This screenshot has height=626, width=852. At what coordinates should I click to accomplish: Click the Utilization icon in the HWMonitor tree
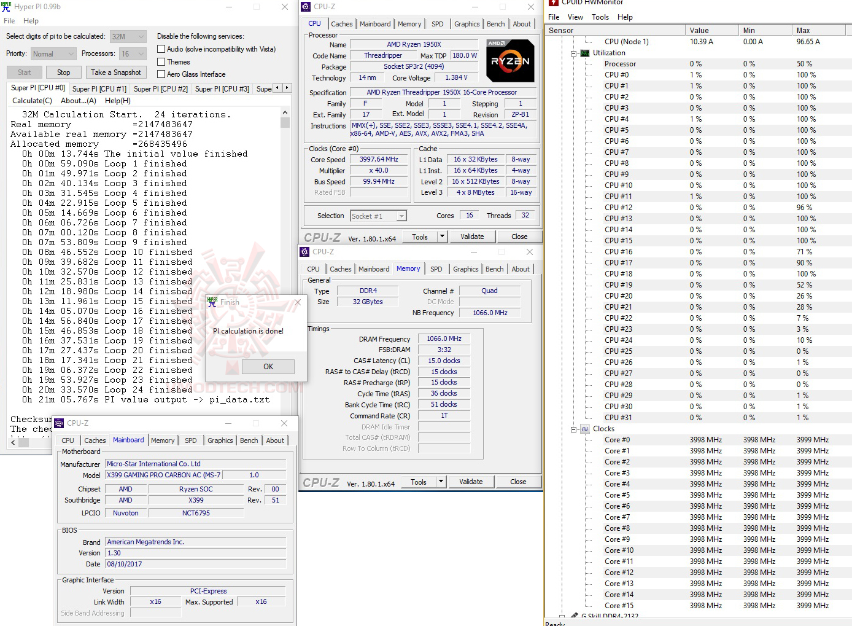pos(585,53)
